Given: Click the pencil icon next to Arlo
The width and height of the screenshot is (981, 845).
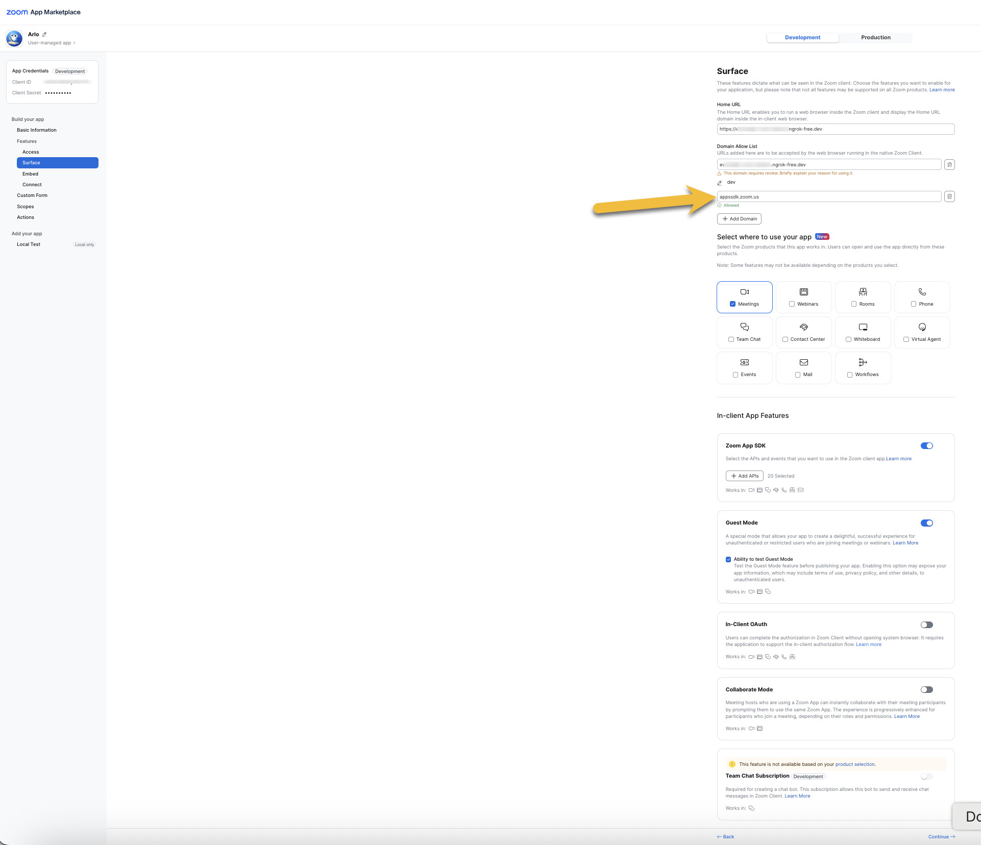Looking at the screenshot, I should [44, 35].
